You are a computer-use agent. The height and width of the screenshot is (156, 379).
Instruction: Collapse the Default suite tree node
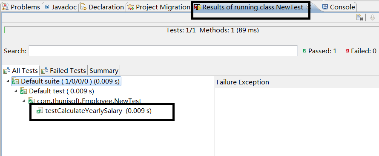8,81
